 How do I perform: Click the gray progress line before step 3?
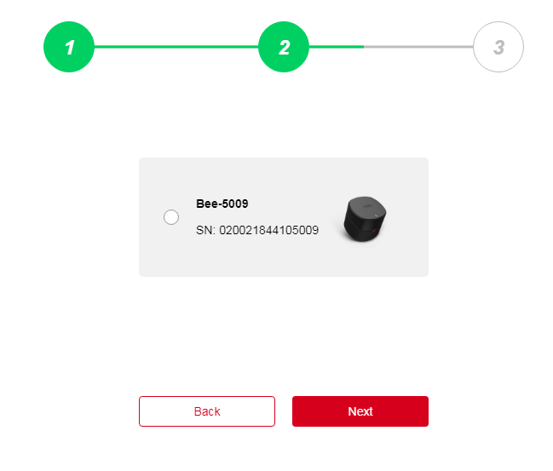click(418, 47)
